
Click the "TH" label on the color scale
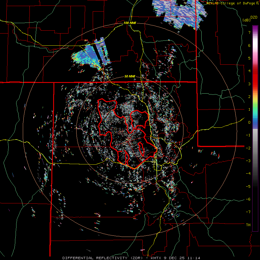[248, 225]
